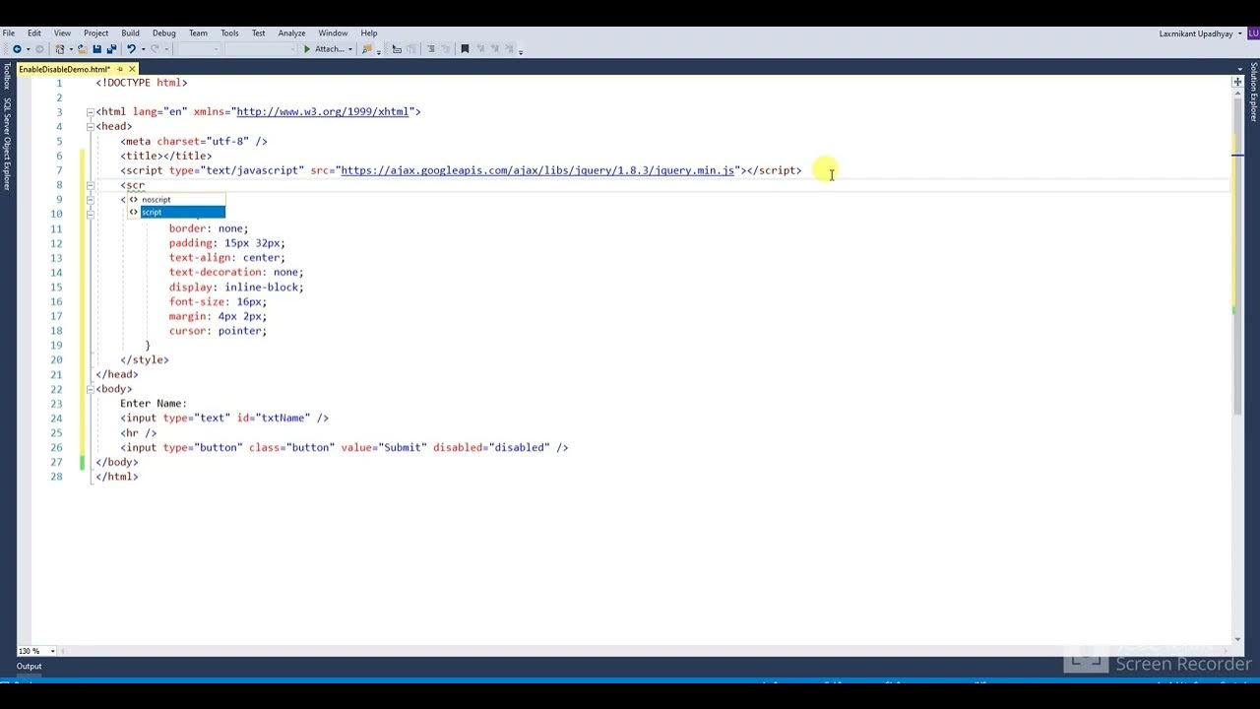Collapse the body element outlining toggle
Image resolution: width=1260 pixels, height=709 pixels.
pos(90,389)
